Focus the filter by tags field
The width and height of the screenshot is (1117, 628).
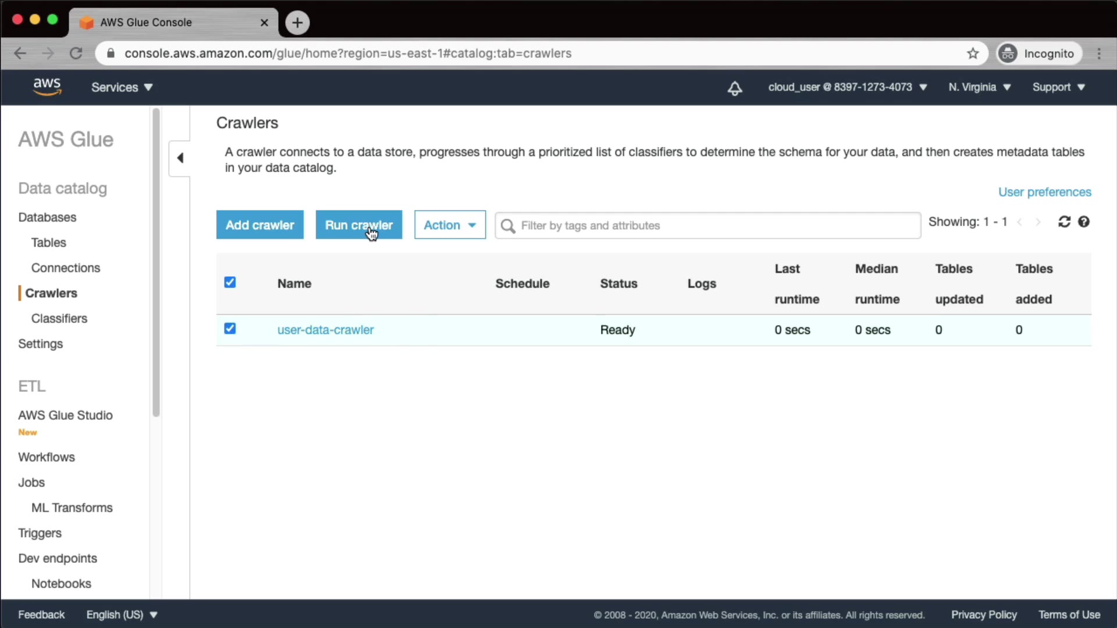[x=716, y=226]
